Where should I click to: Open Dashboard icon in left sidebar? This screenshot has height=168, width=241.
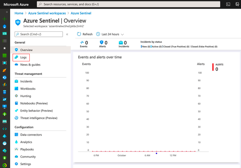tap(5, 34)
